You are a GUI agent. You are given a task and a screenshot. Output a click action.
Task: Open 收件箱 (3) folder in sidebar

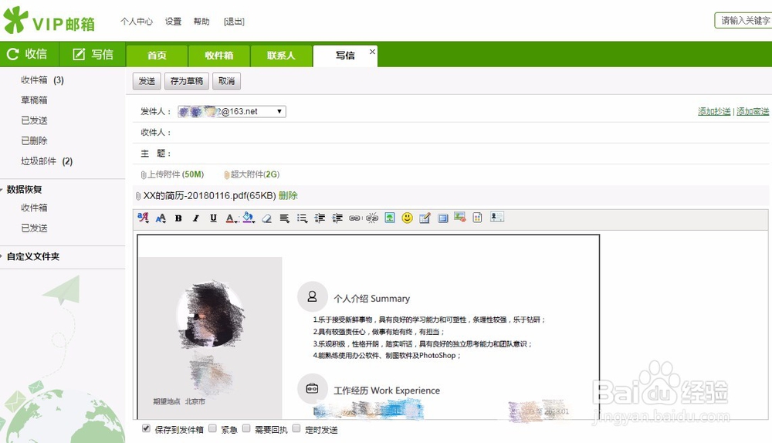[x=42, y=79]
